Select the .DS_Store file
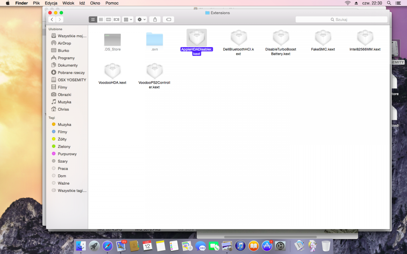The image size is (407, 254). tap(112, 42)
